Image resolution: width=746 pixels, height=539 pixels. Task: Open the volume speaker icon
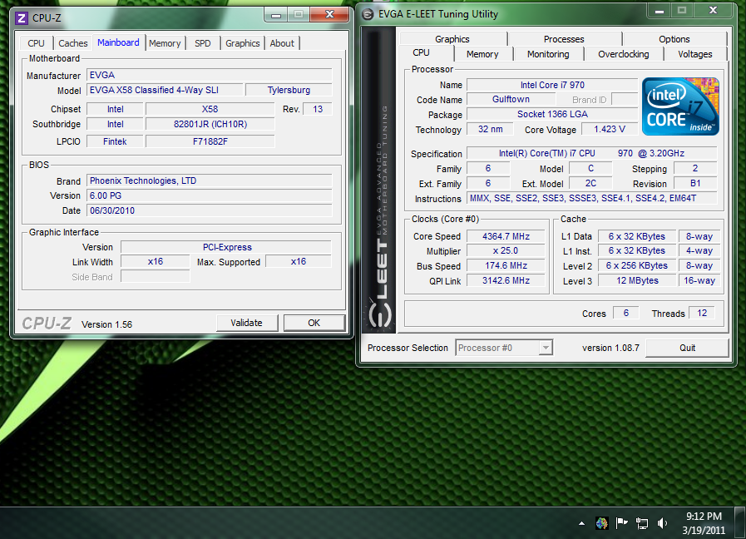[x=662, y=523]
